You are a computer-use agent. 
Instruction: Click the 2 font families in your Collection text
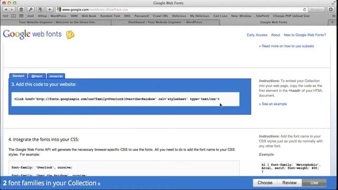click(50, 183)
